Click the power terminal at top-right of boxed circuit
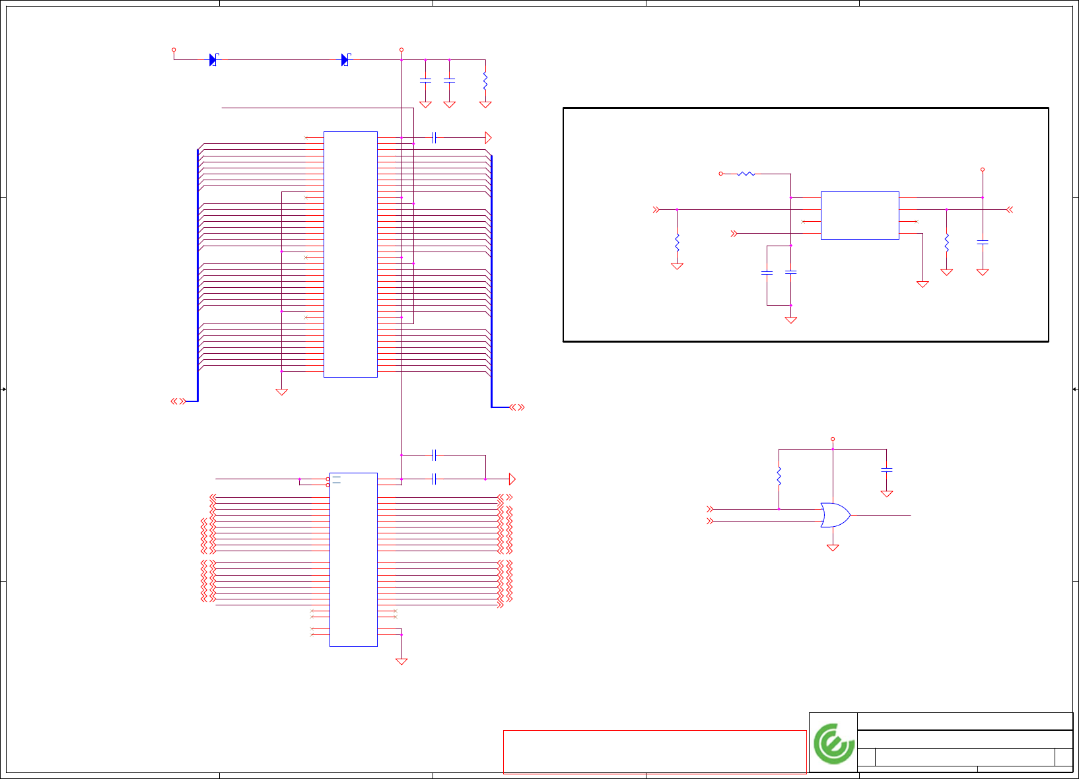This screenshot has width=1079, height=779. (x=983, y=170)
